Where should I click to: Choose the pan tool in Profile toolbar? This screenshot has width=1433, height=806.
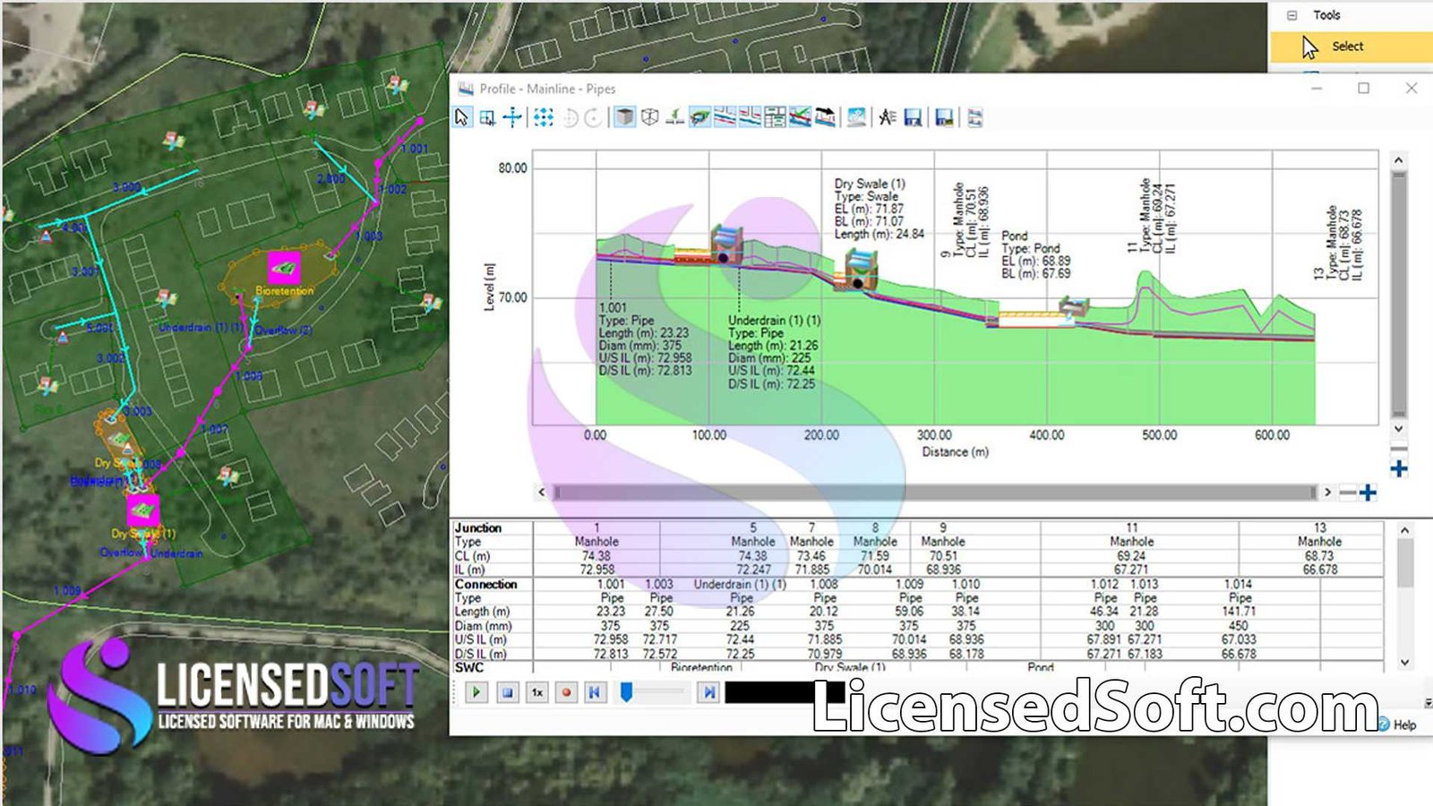coord(512,117)
